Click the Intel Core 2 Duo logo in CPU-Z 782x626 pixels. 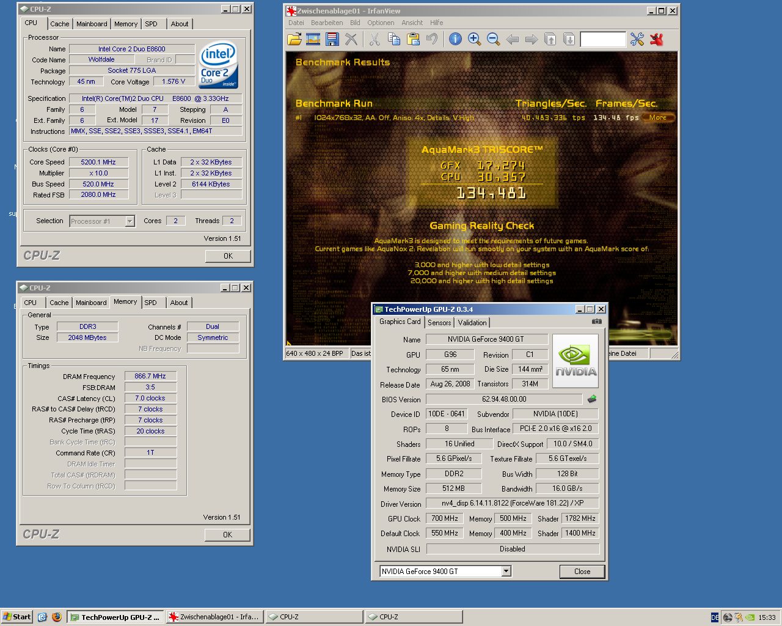(x=218, y=65)
